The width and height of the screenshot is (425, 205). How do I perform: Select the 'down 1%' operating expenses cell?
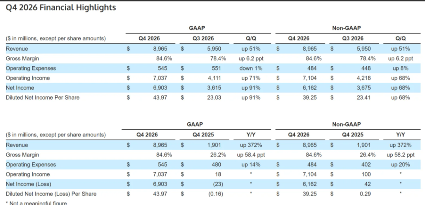pos(251,68)
